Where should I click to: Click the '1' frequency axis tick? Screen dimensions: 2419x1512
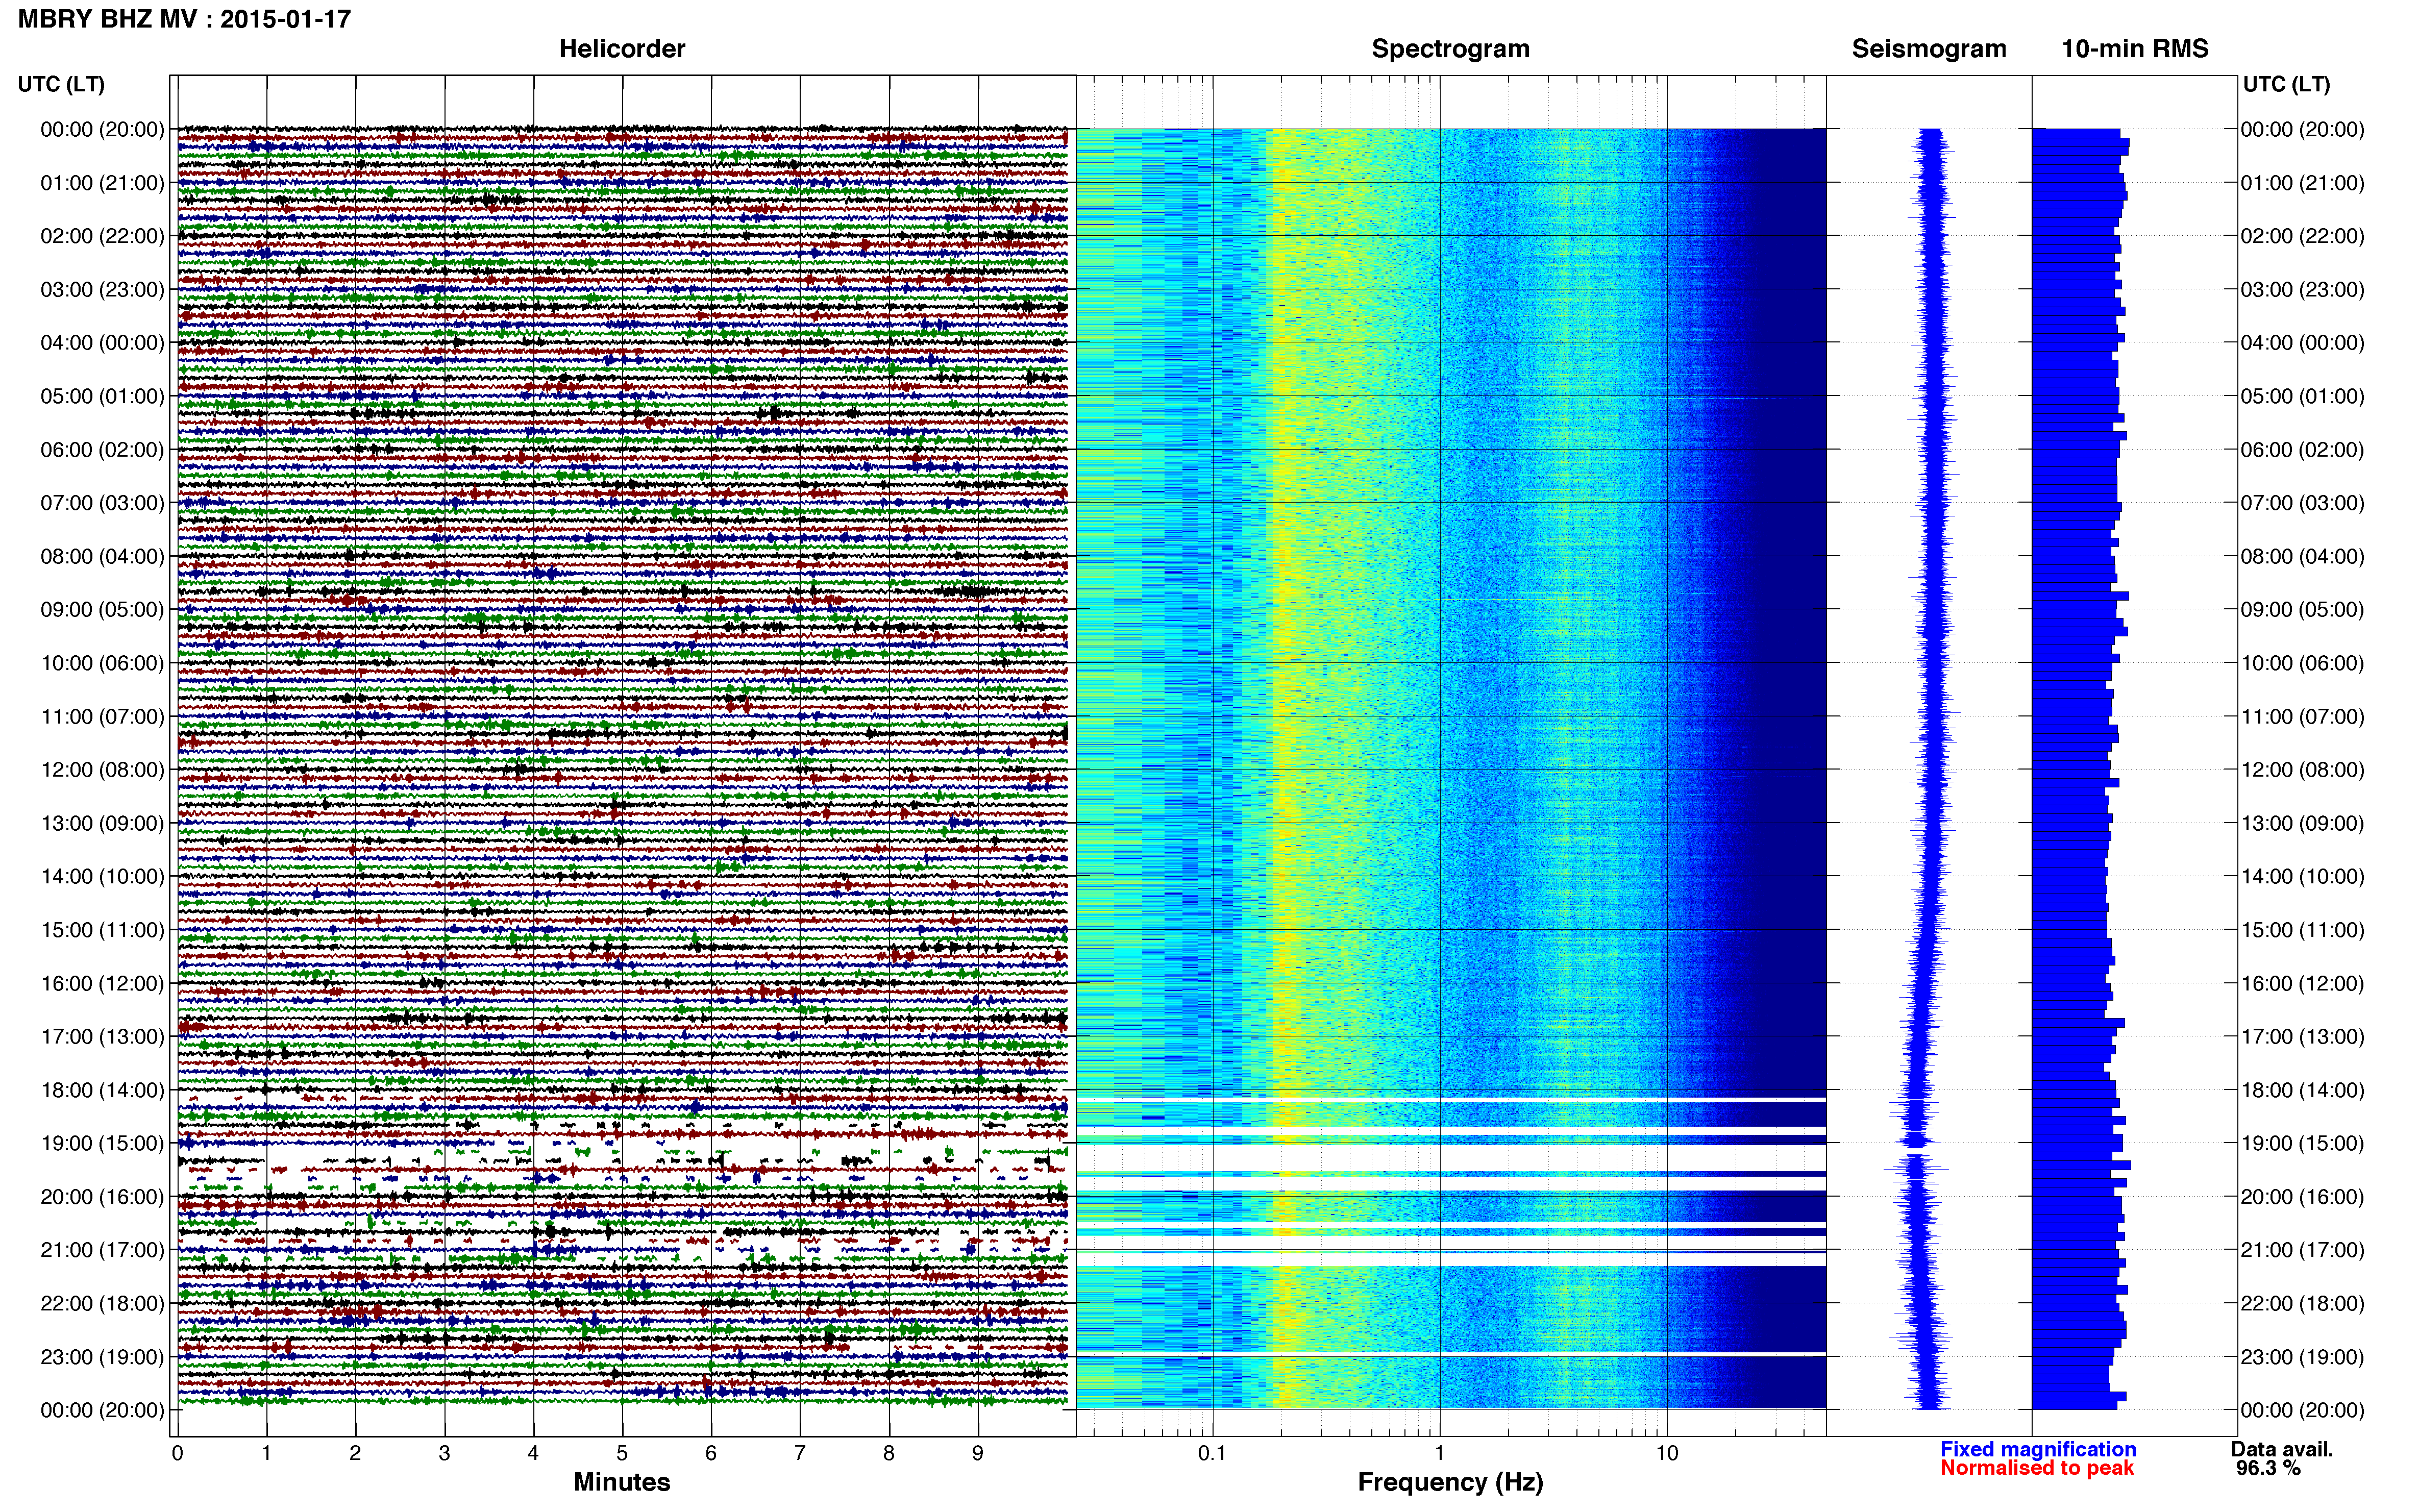click(1439, 1453)
